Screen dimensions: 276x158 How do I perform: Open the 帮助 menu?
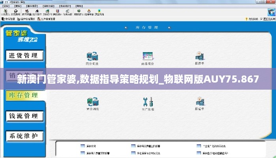[79, 6]
